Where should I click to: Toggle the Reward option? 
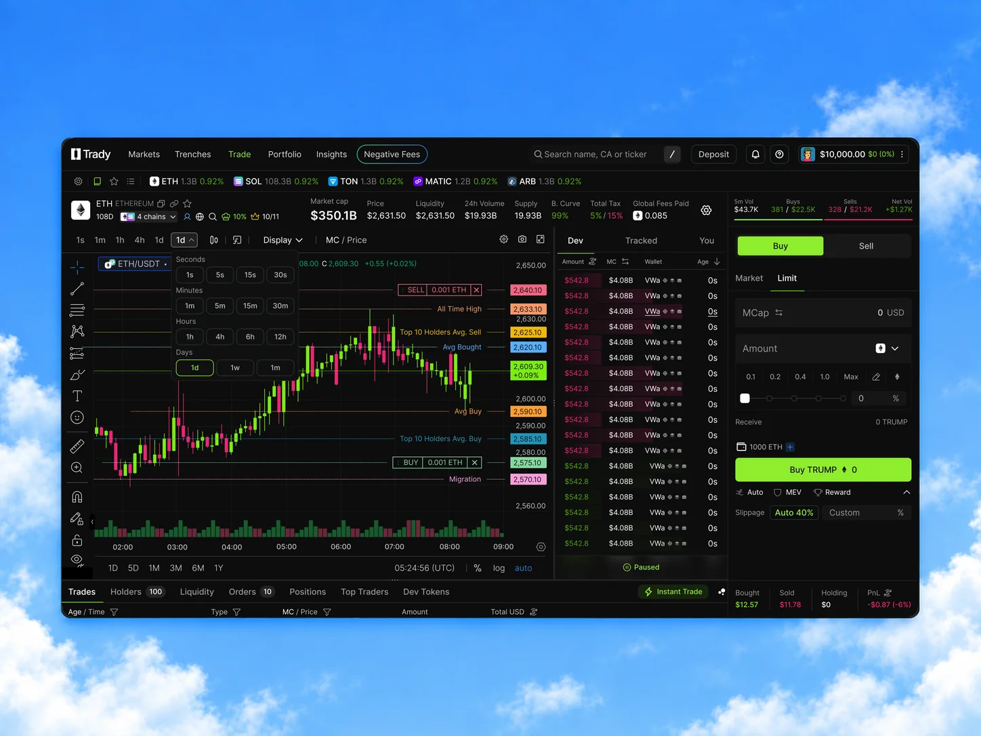coord(832,493)
